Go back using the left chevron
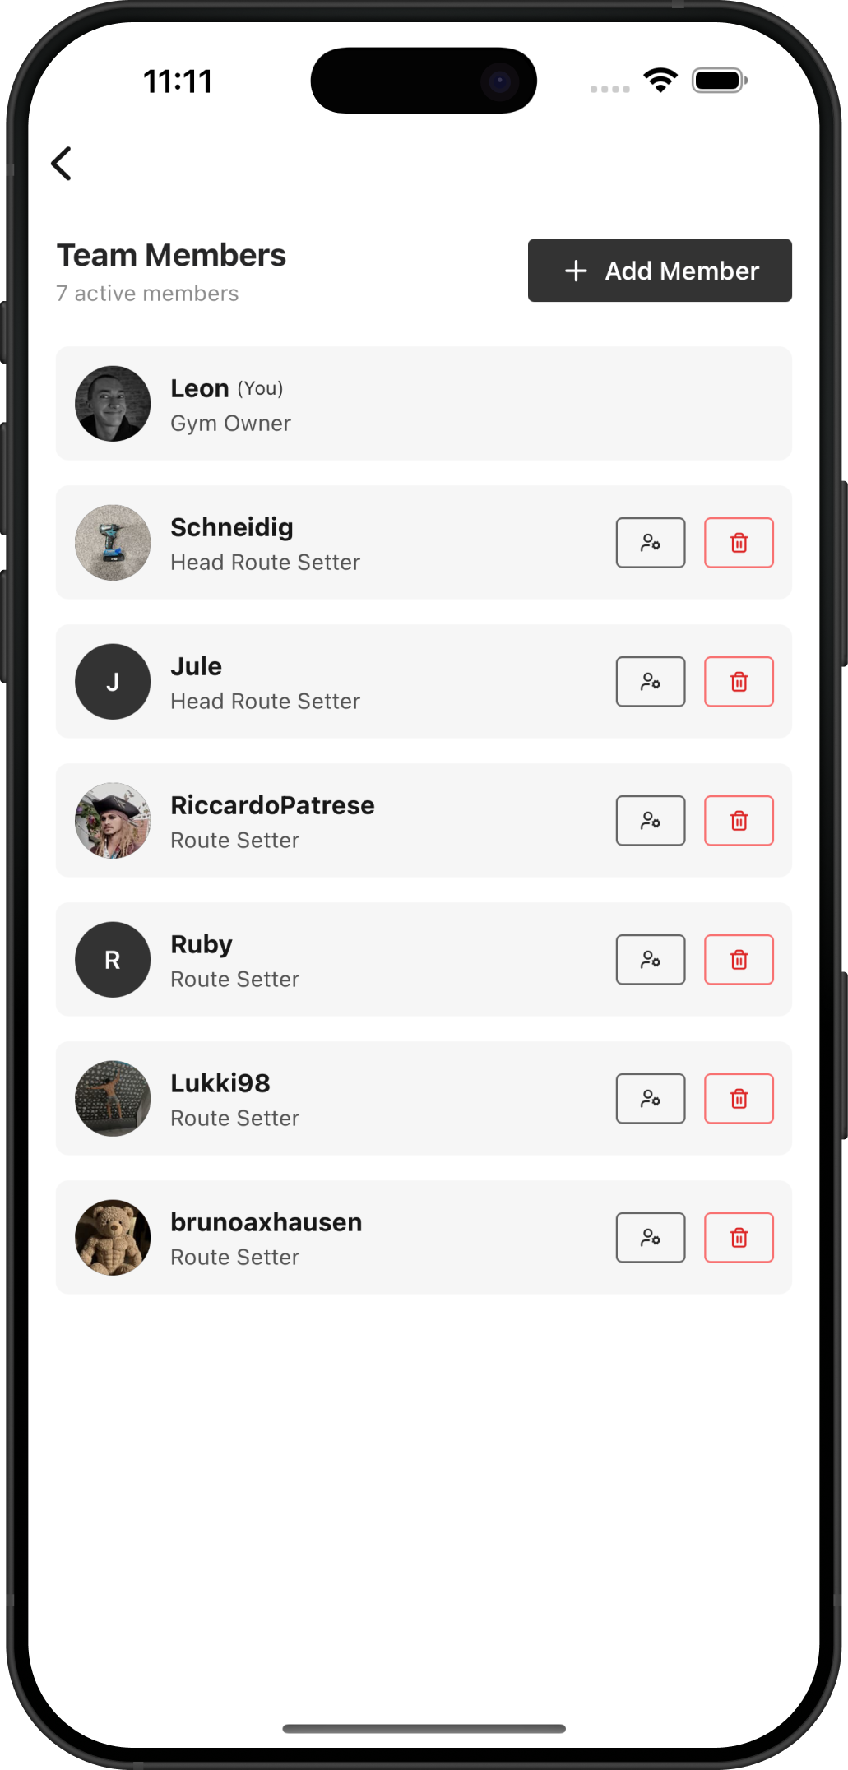This screenshot has height=1770, width=848. pyautogui.click(x=62, y=164)
